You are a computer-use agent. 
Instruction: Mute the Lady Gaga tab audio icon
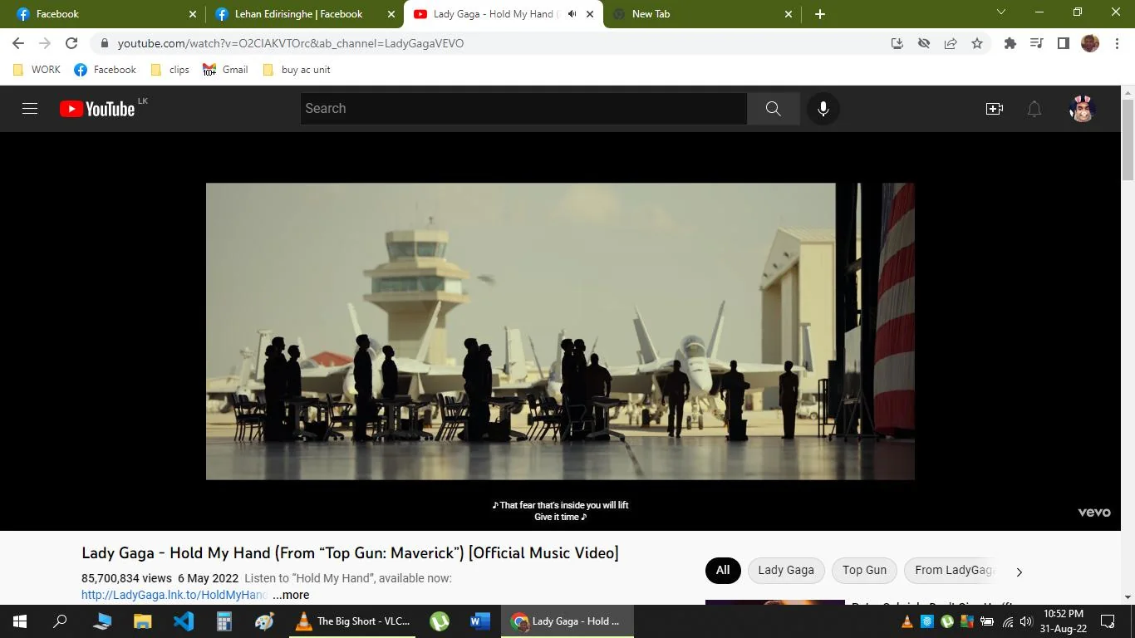[572, 14]
